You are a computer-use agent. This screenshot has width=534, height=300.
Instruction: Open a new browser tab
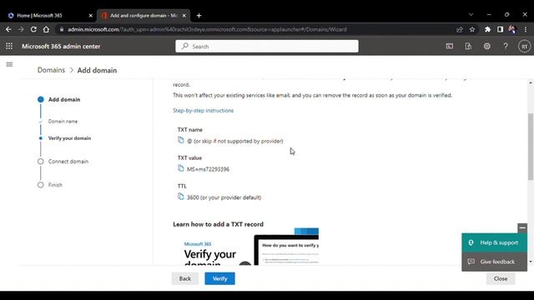click(x=199, y=16)
